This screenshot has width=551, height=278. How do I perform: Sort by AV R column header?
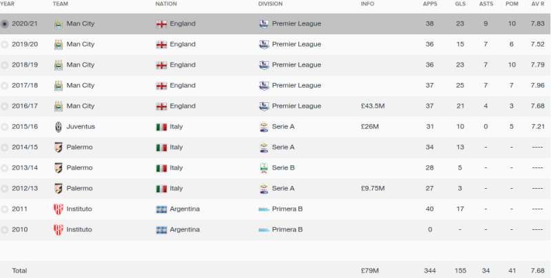coord(538,4)
